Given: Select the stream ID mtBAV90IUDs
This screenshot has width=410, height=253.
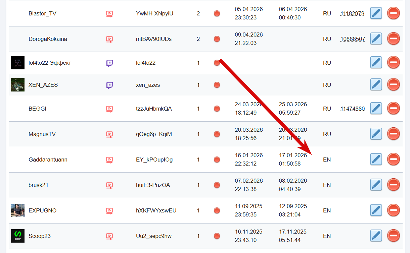Looking at the screenshot, I should [x=154, y=39].
